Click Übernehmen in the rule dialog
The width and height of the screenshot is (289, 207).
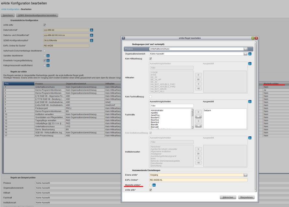click(246, 197)
